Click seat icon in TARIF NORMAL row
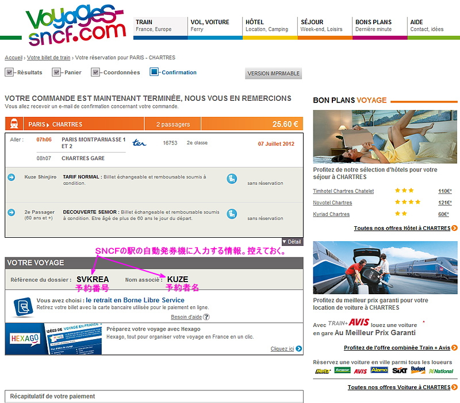Viewport: 460px width, 403px height. [x=232, y=178]
